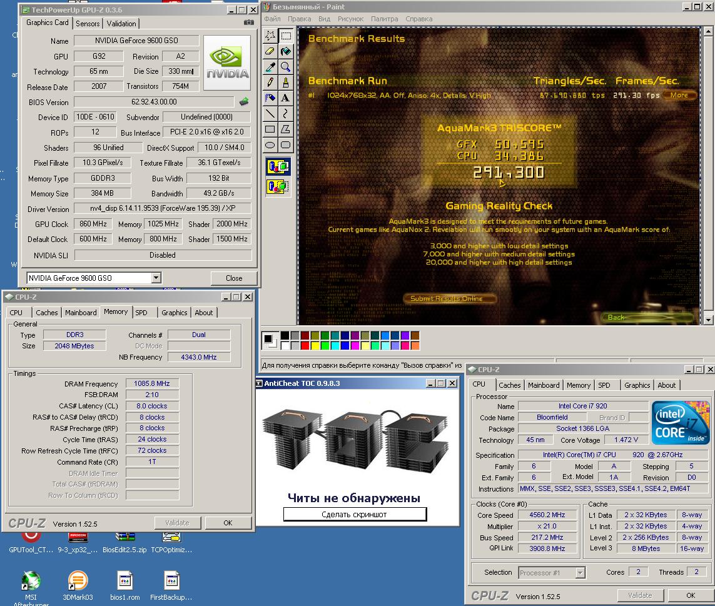Pick the cyan color swatch in palette
The width and height of the screenshot is (715, 606).
(x=335, y=345)
